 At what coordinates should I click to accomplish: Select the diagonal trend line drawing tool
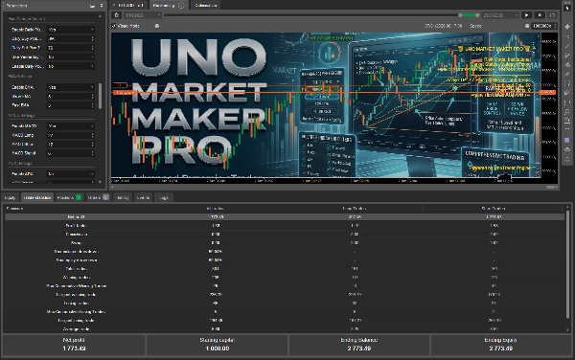(567, 45)
